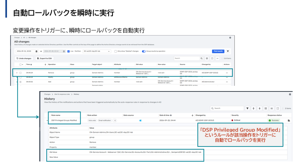The width and height of the screenshot is (298, 167).
Task: Open more options ellipsis in AD changes toolbar
Action: pos(217,59)
